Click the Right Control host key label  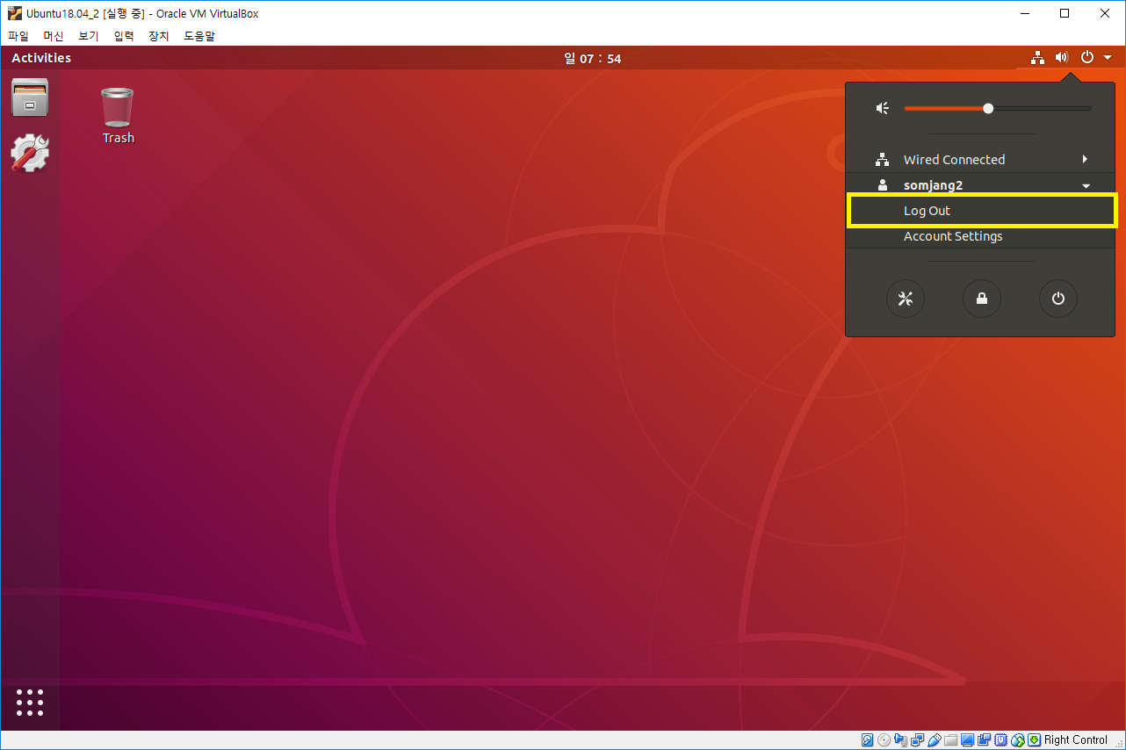tap(1076, 739)
